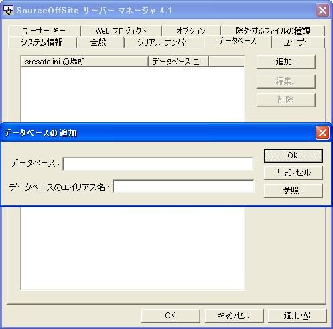Open the シリアル ナンバー tab

[164, 42]
